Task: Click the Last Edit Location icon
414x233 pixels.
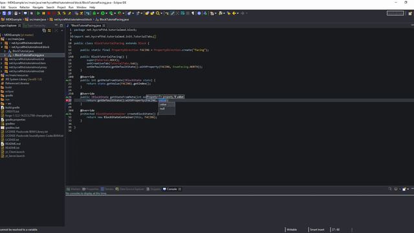Action: pos(228,13)
